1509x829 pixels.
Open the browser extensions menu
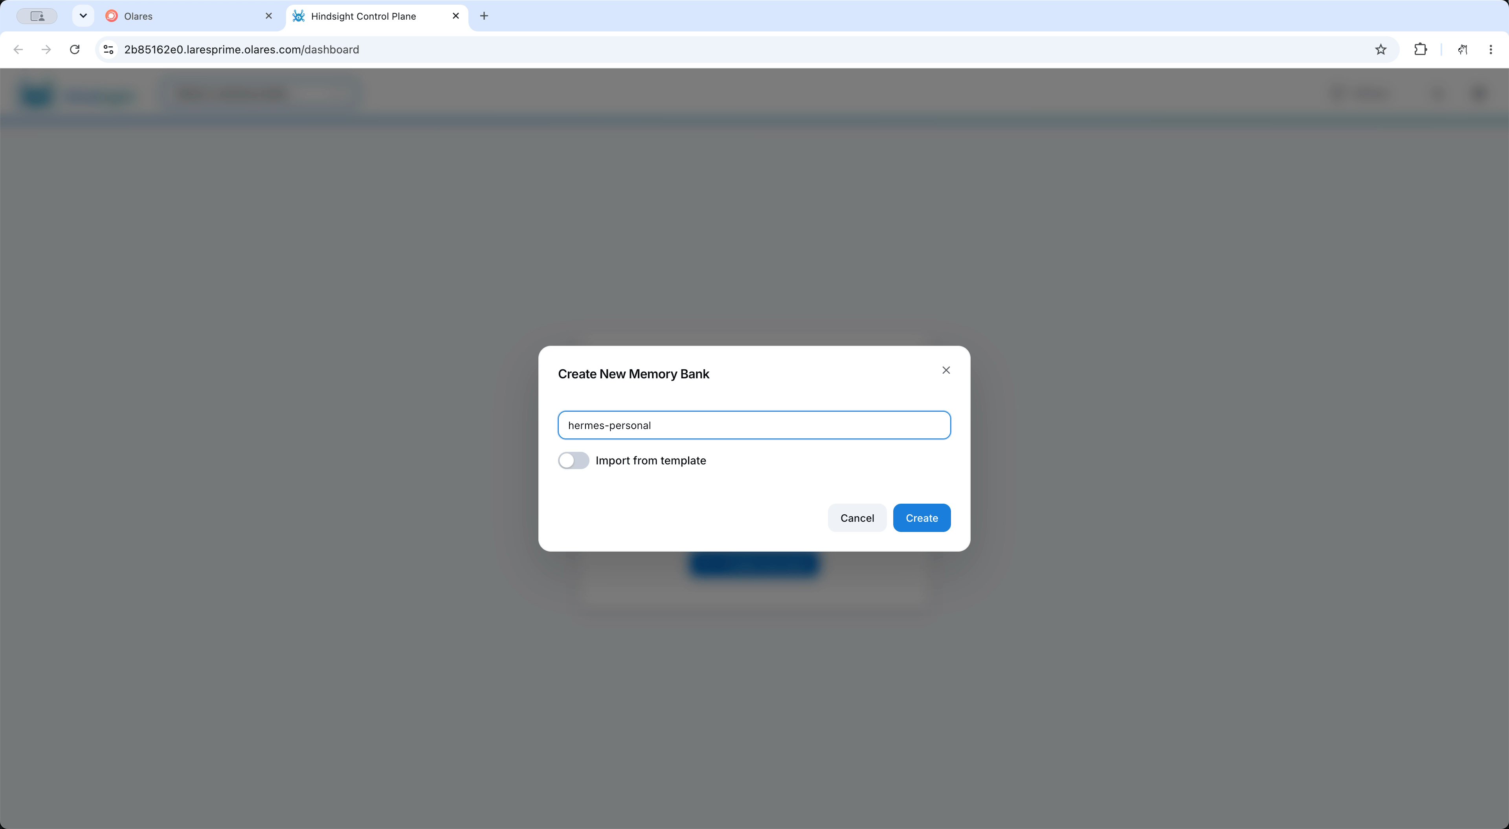click(1421, 50)
